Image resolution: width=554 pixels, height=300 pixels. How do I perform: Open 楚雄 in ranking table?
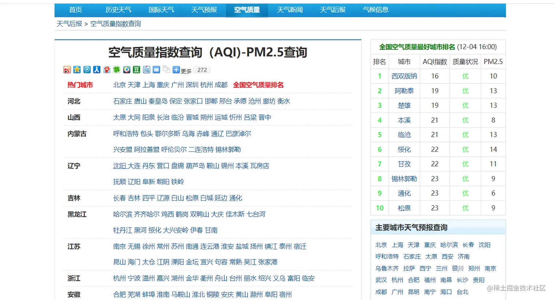tap(404, 106)
